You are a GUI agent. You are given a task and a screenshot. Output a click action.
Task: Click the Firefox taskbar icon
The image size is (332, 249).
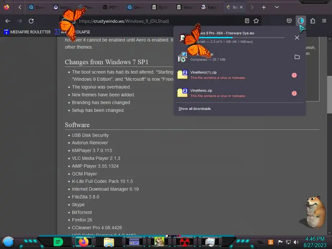tap(83, 242)
